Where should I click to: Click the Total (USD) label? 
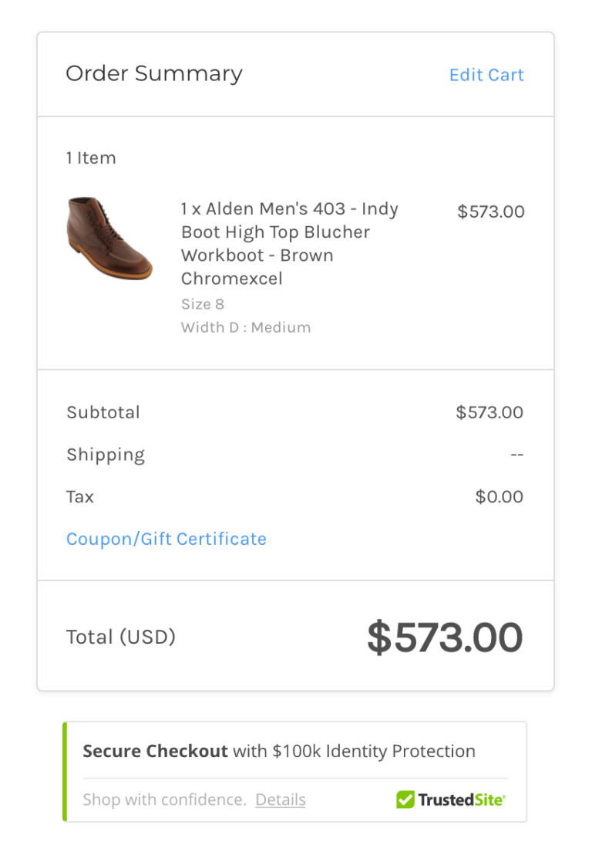121,637
